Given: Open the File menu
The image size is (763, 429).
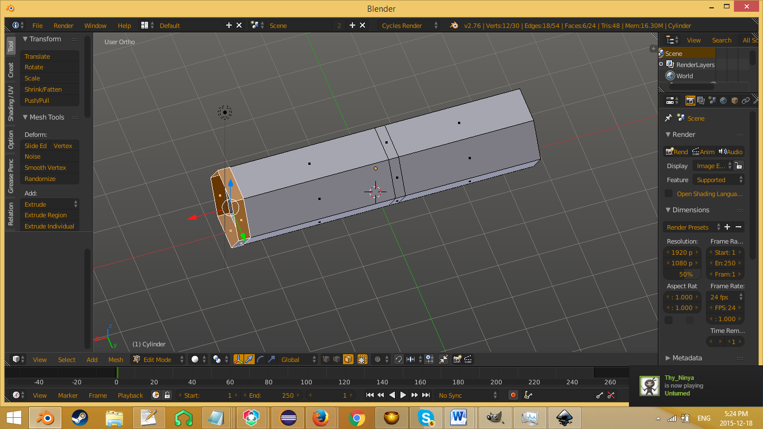Looking at the screenshot, I should point(37,25).
